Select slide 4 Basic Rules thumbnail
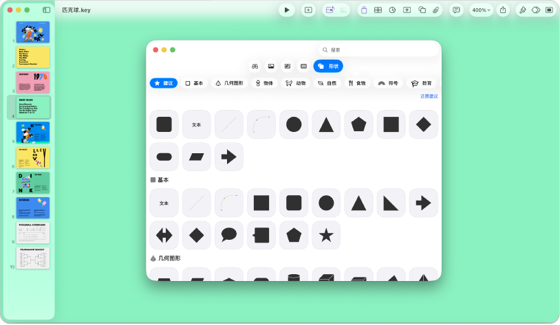 click(x=33, y=107)
